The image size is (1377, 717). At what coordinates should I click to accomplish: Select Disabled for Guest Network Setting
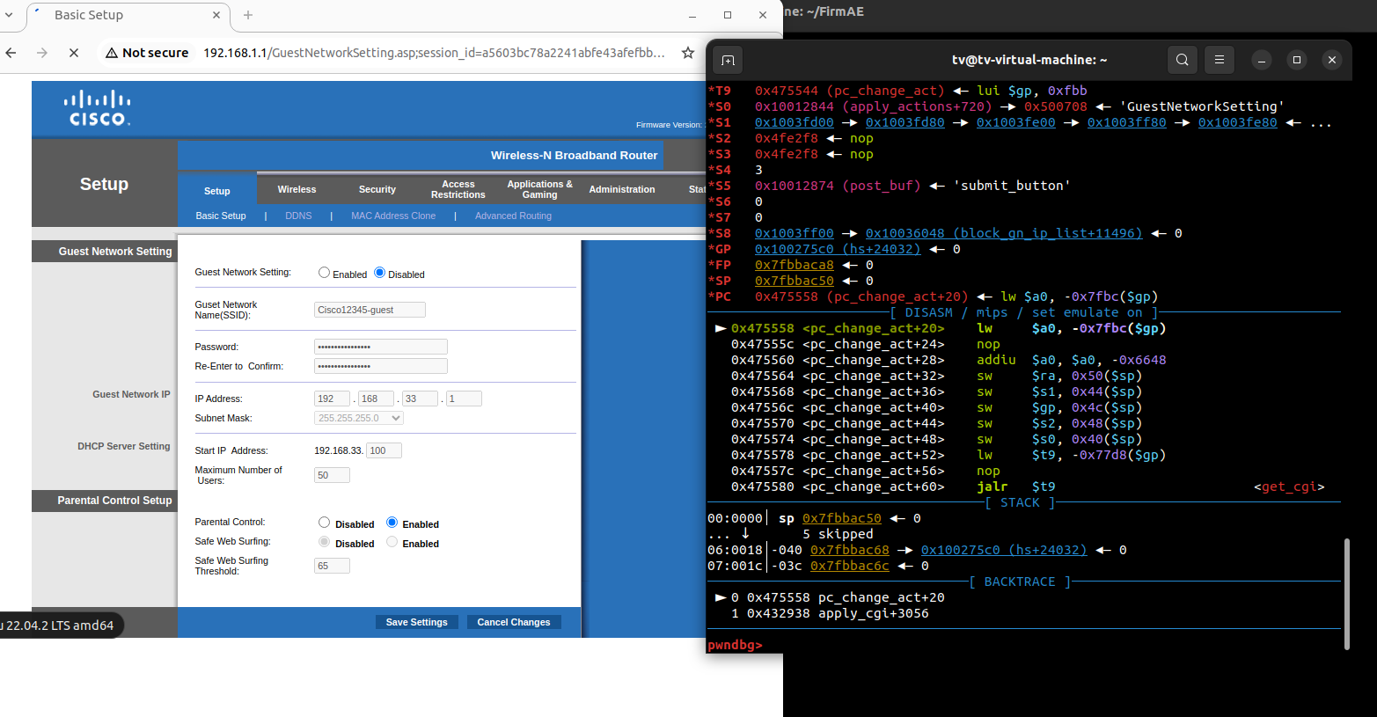click(x=380, y=273)
